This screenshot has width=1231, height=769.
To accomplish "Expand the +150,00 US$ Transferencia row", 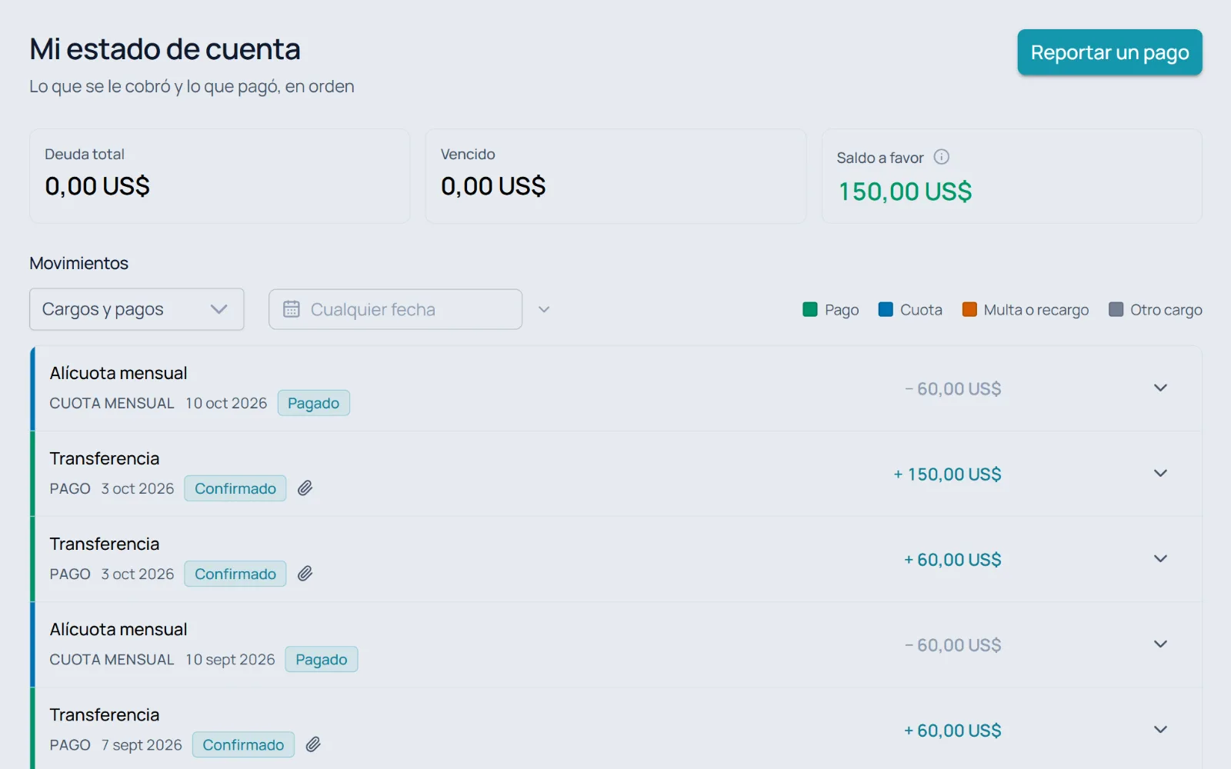I will tap(1160, 474).
